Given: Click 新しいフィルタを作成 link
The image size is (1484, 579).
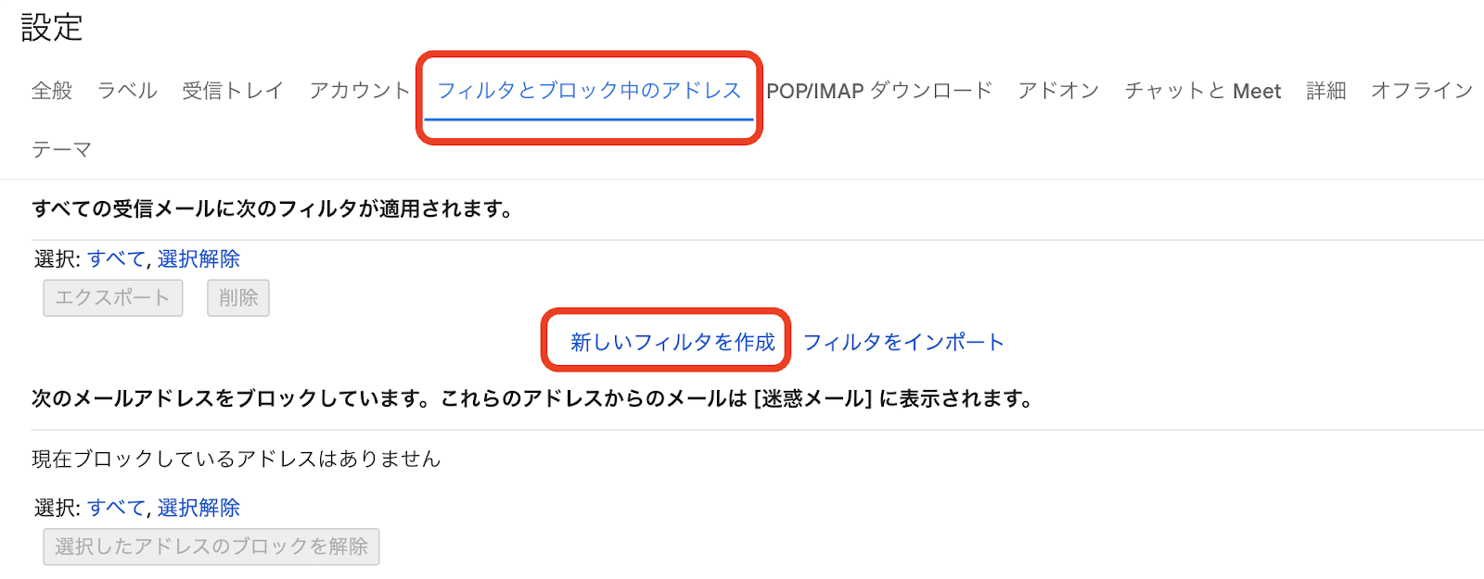Looking at the screenshot, I should [x=672, y=343].
